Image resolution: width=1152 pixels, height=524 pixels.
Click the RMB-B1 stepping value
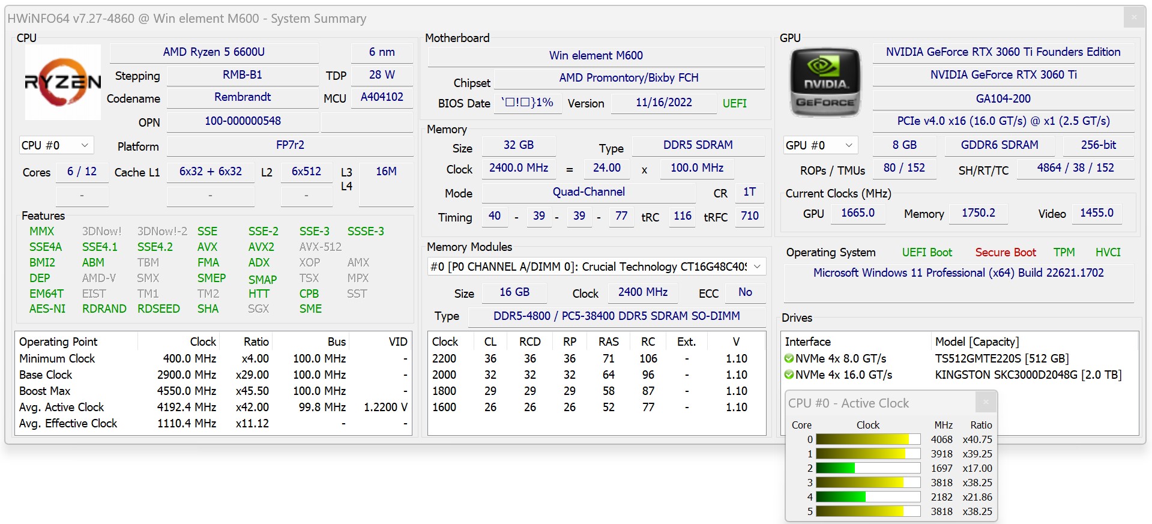tap(243, 75)
